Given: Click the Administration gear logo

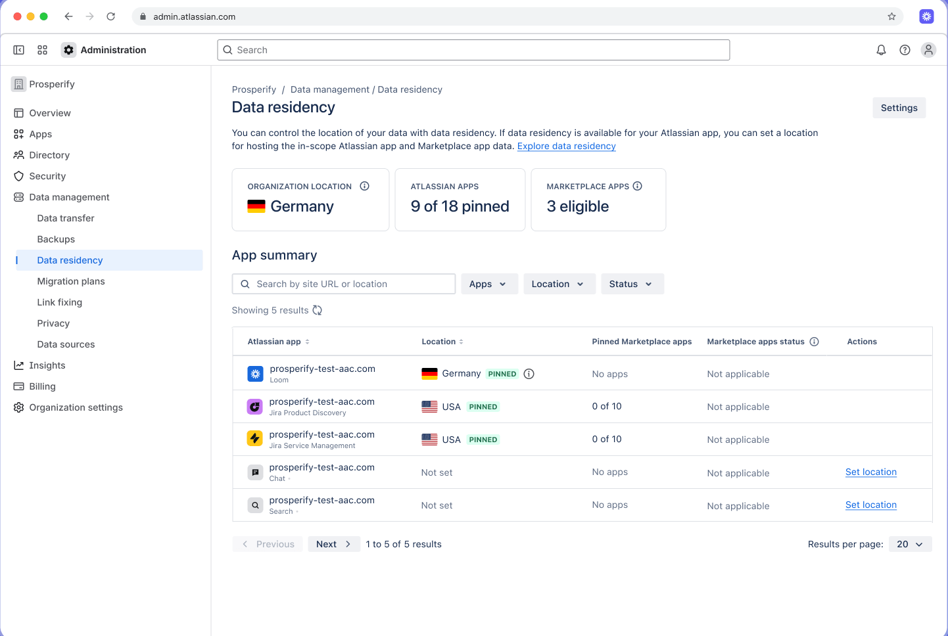Looking at the screenshot, I should (69, 50).
